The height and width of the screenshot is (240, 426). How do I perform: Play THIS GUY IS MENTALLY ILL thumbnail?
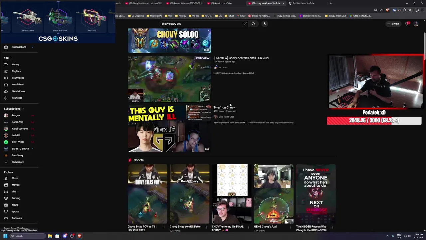(x=169, y=129)
